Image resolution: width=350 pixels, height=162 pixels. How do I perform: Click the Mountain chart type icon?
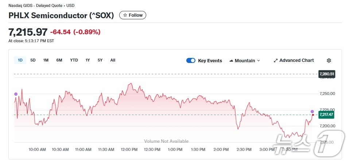tap(231, 61)
